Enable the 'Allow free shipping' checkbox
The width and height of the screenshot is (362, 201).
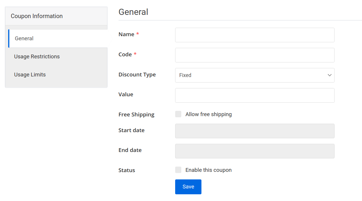click(x=178, y=114)
